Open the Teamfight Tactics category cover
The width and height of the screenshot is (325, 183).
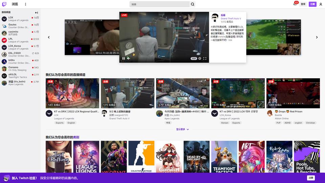click(x=224, y=157)
